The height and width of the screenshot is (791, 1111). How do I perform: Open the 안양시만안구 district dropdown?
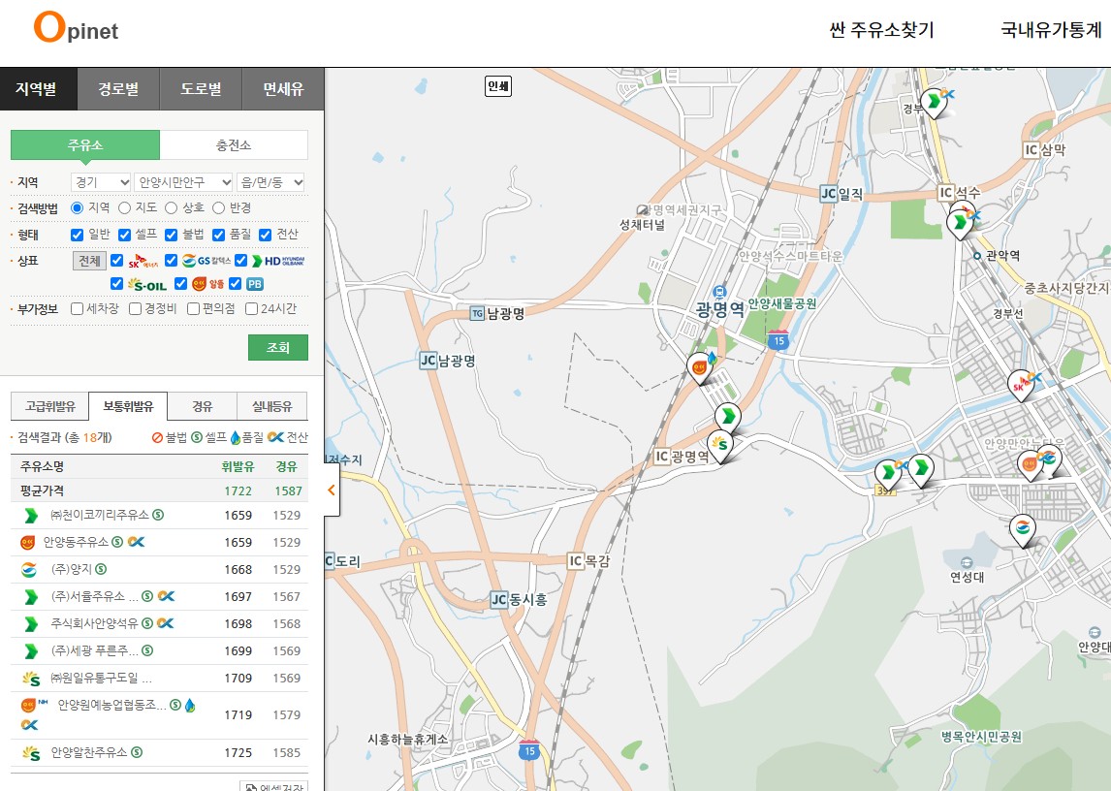pyautogui.click(x=183, y=182)
